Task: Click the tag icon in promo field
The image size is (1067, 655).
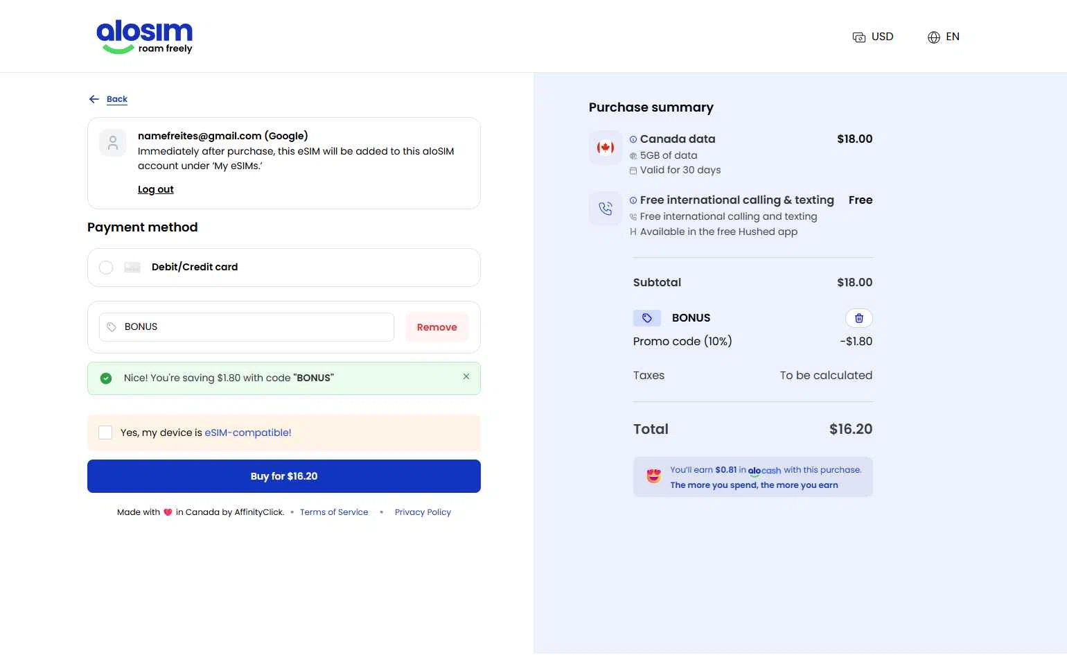Action: click(x=112, y=327)
